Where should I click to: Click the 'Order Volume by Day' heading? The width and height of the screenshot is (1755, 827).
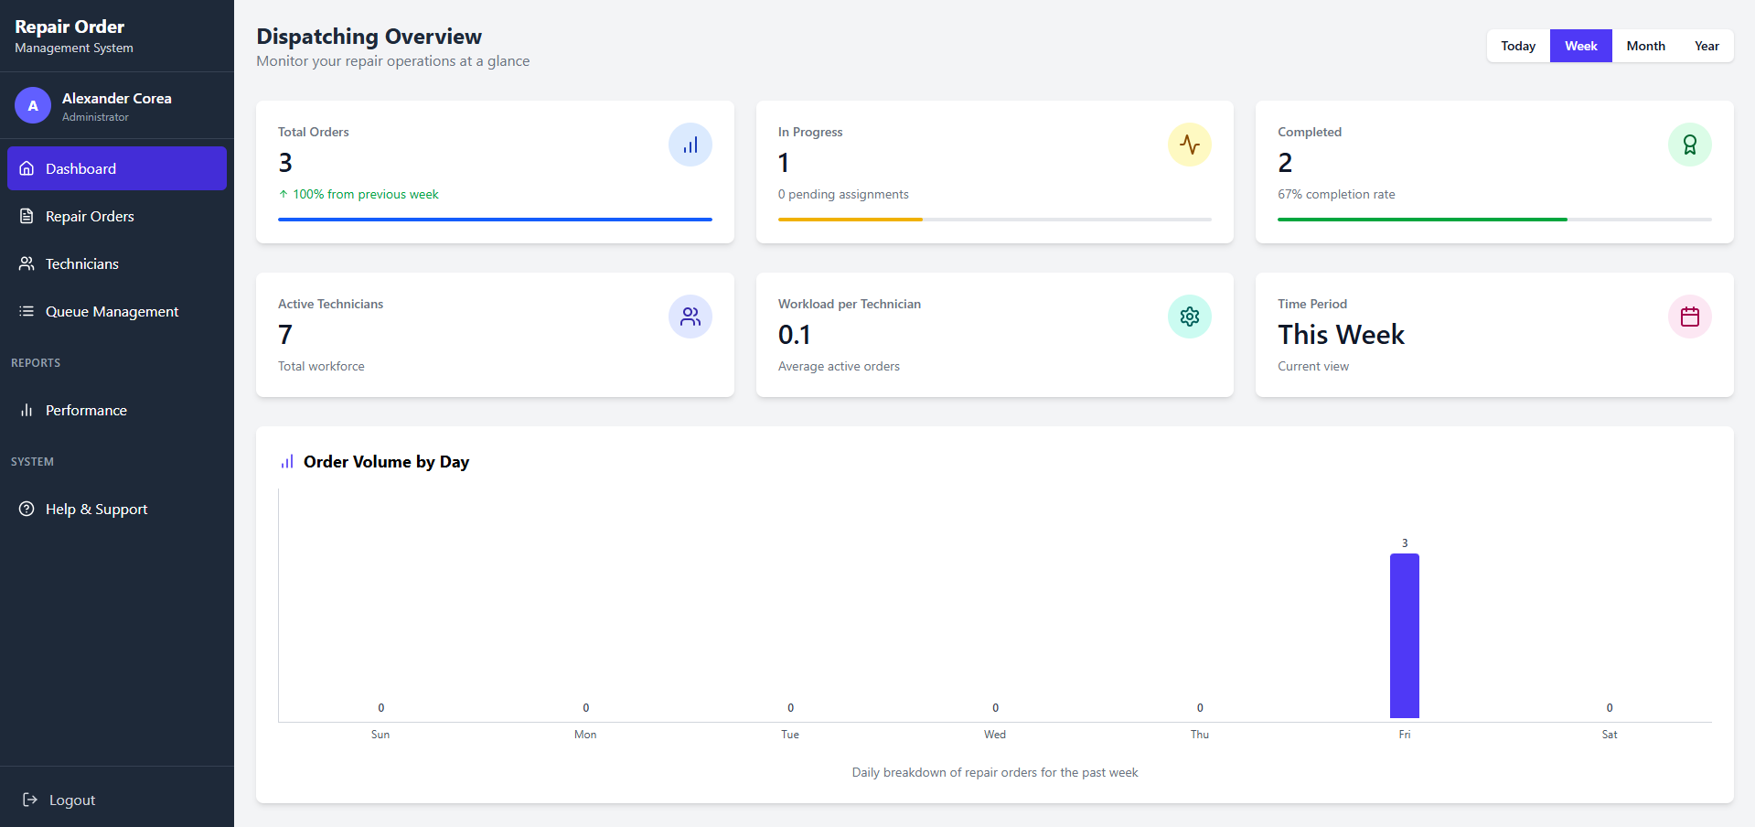pyautogui.click(x=386, y=462)
